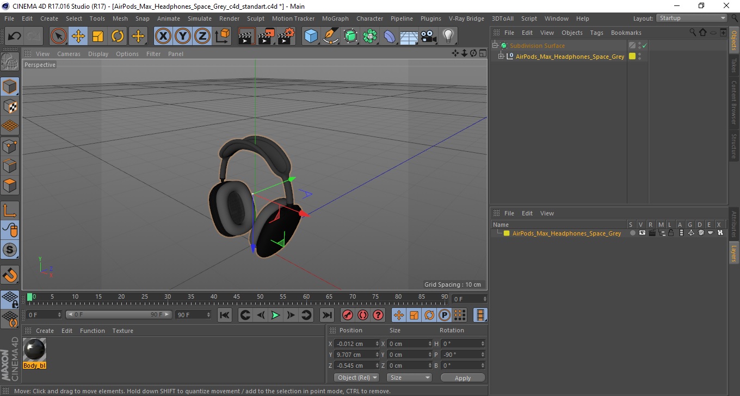740x396 pixels.
Task: Click Make Editable icon in left toolbar
Action: pos(10,61)
